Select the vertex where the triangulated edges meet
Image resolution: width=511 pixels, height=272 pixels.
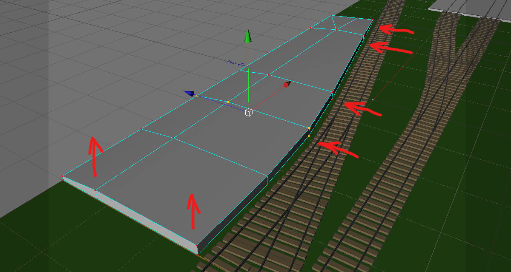[336, 30]
